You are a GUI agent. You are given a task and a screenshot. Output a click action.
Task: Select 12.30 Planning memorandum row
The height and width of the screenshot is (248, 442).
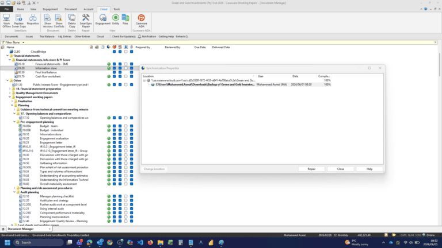[55, 217]
